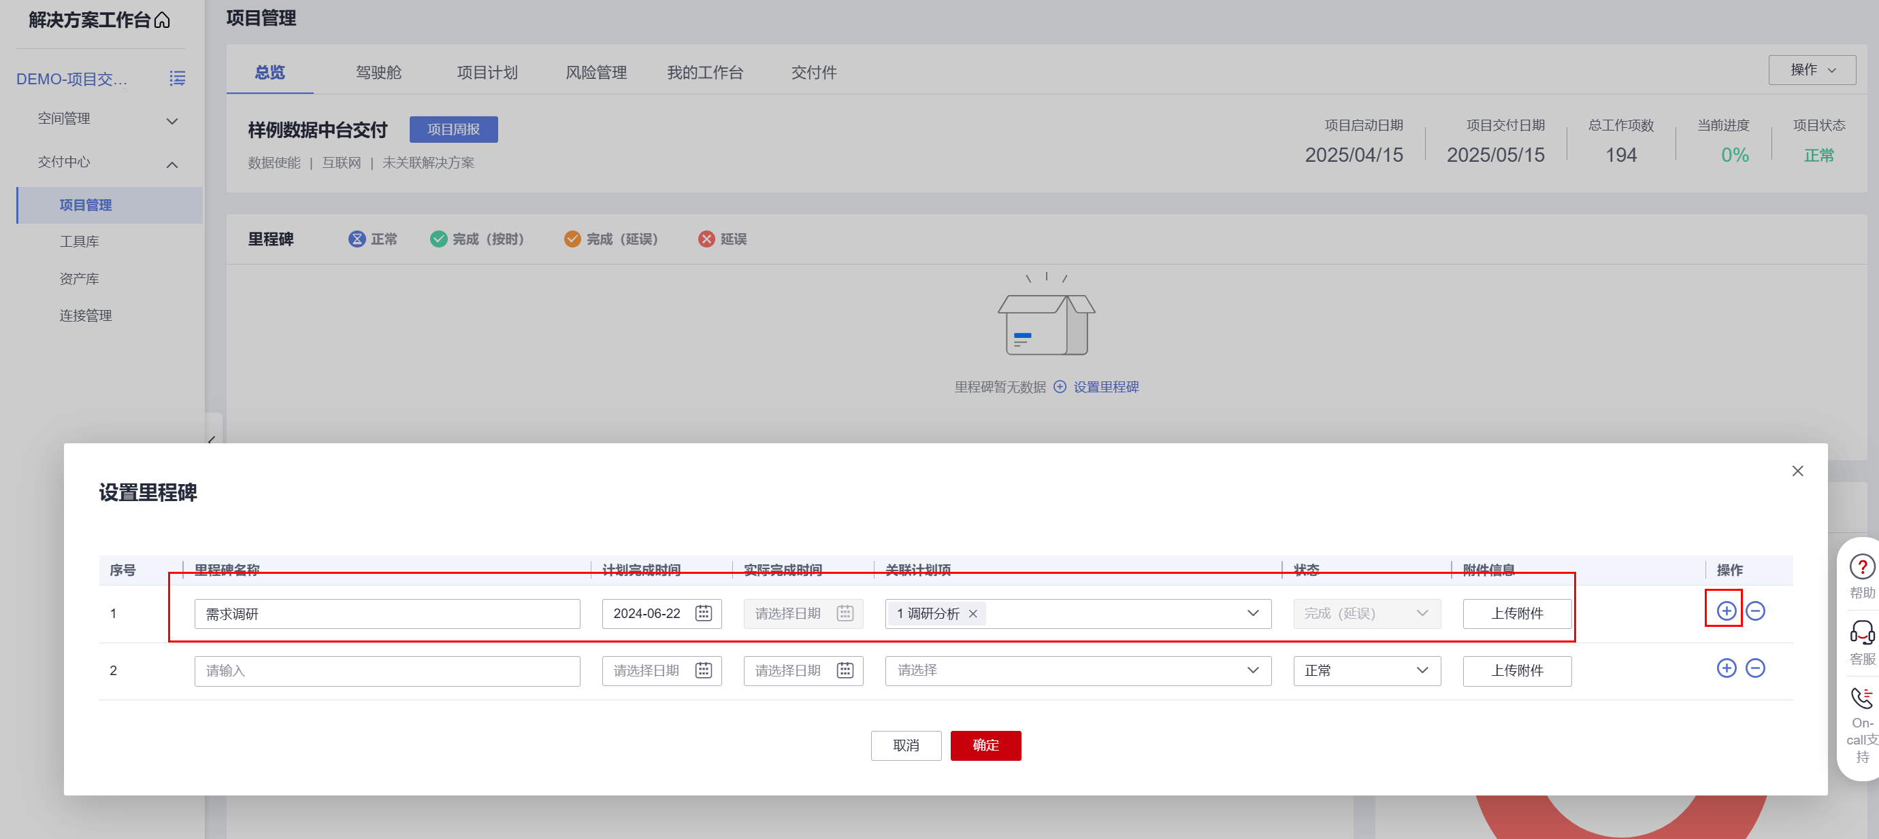Open row 1 状态 完成（延误）dropdown

point(1367,614)
